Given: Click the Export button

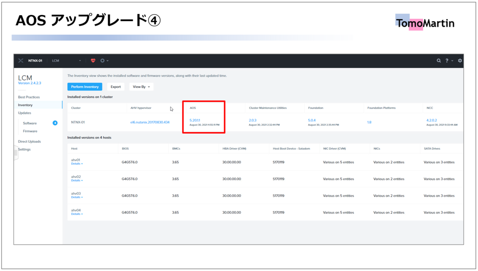Looking at the screenshot, I should [x=116, y=87].
